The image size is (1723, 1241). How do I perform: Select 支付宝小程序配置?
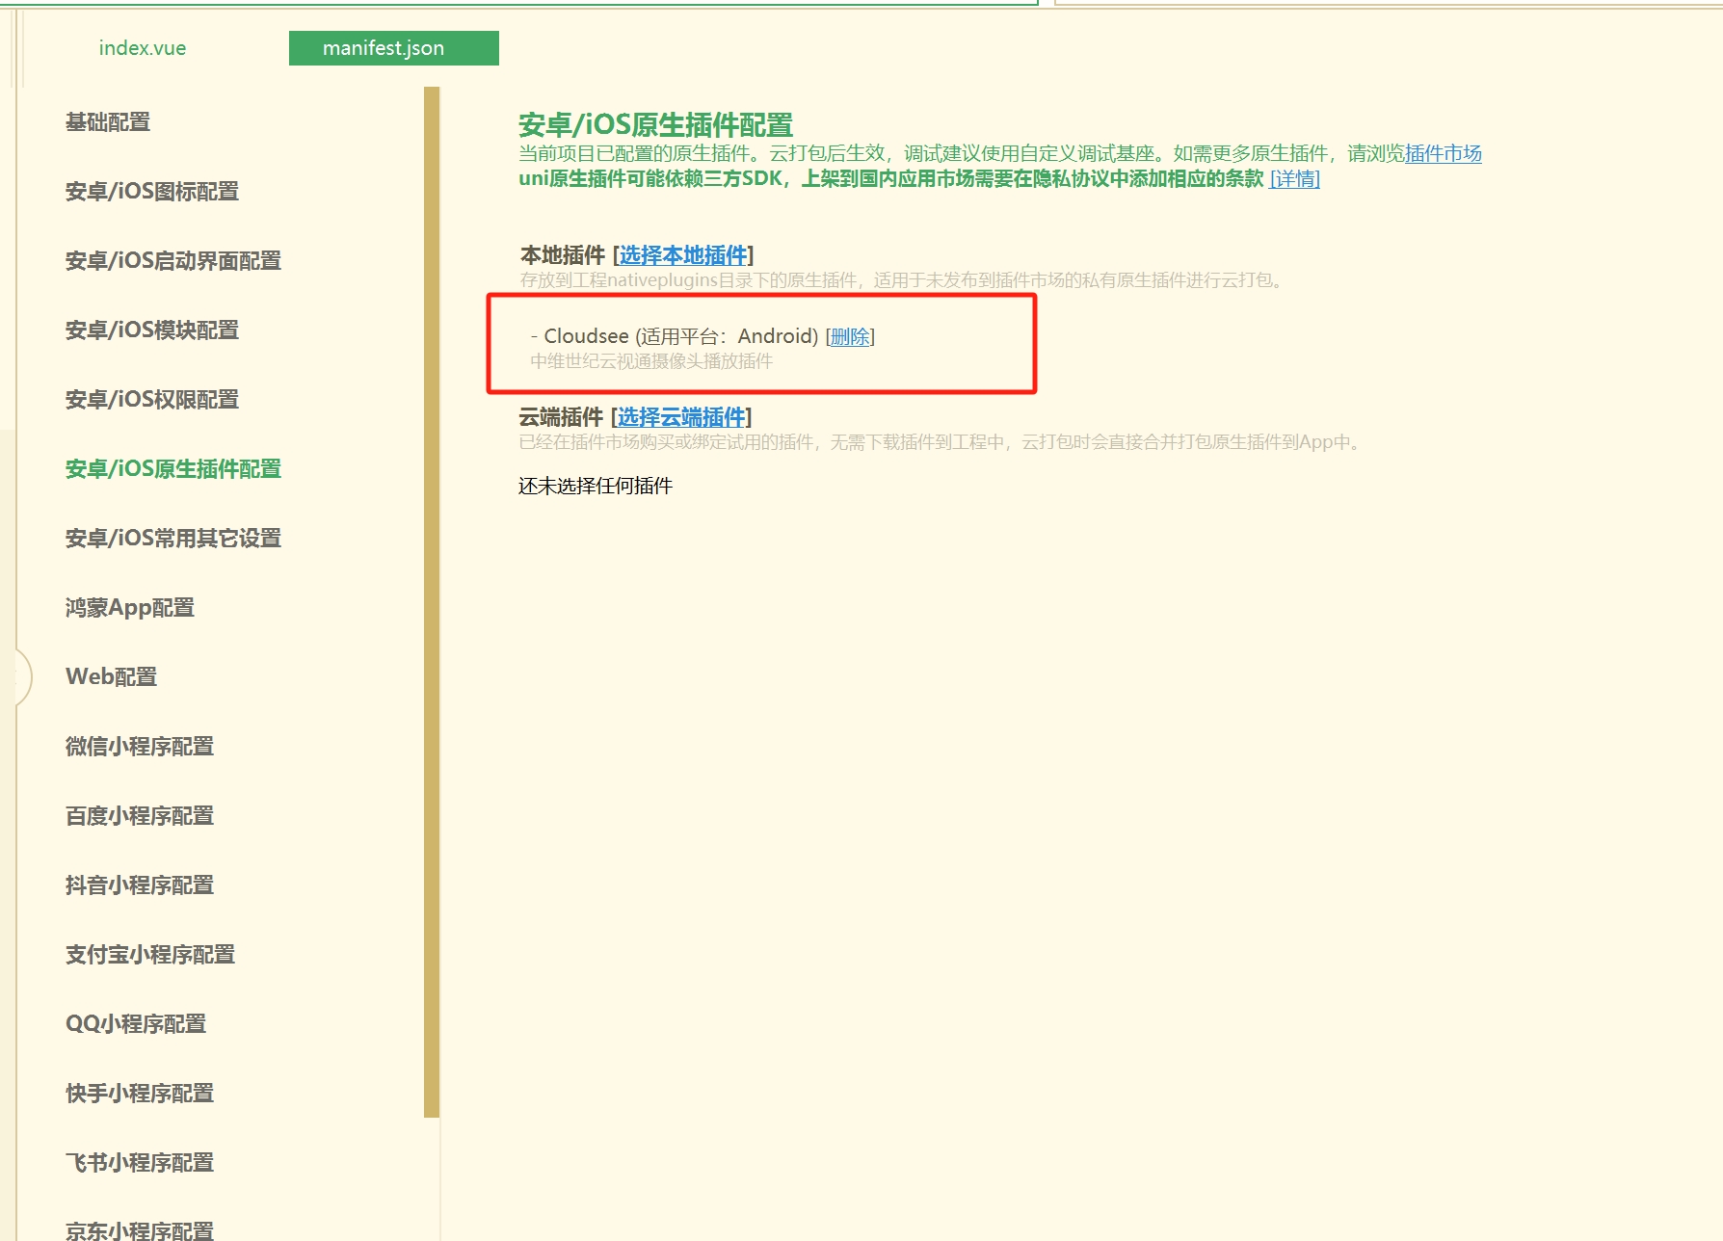pos(150,955)
